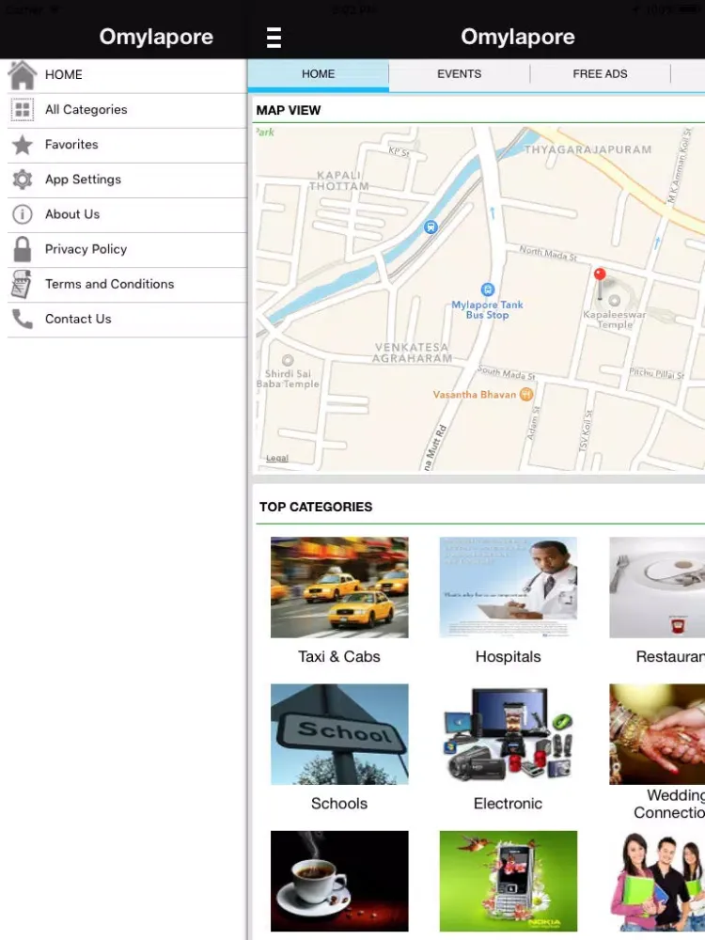
Task: Click the info icon for About Us
Action: click(x=23, y=214)
